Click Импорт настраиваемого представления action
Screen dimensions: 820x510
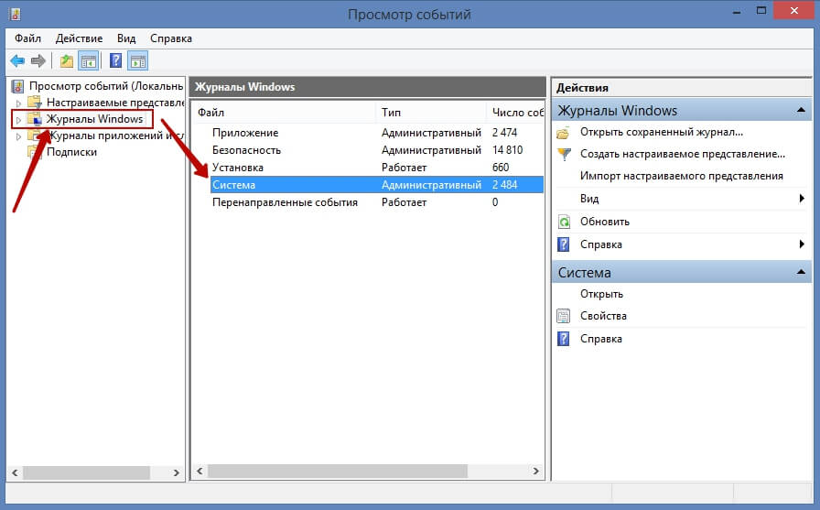point(681,176)
